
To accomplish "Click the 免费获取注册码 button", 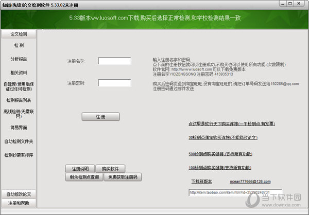I will pyautogui.click(x=123, y=177).
